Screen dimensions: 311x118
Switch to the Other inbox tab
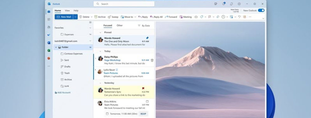pos(120,25)
